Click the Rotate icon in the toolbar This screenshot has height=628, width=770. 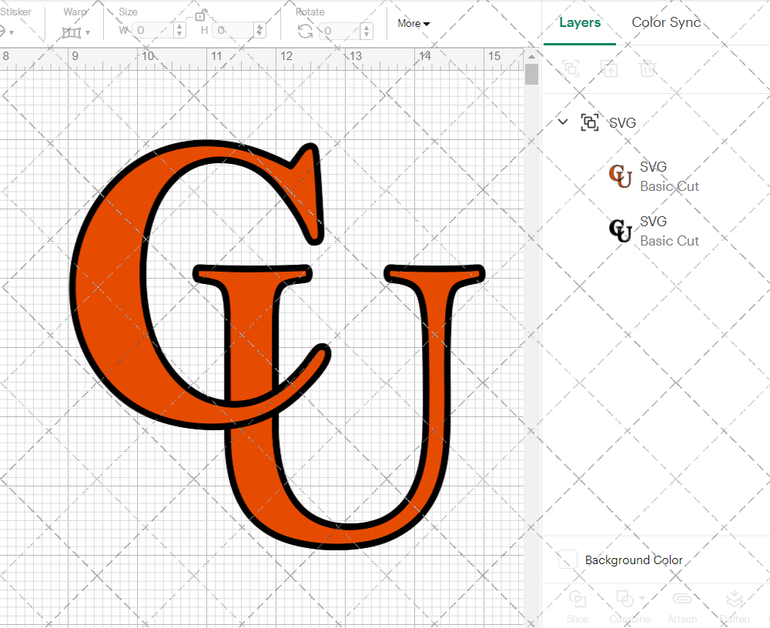306,31
